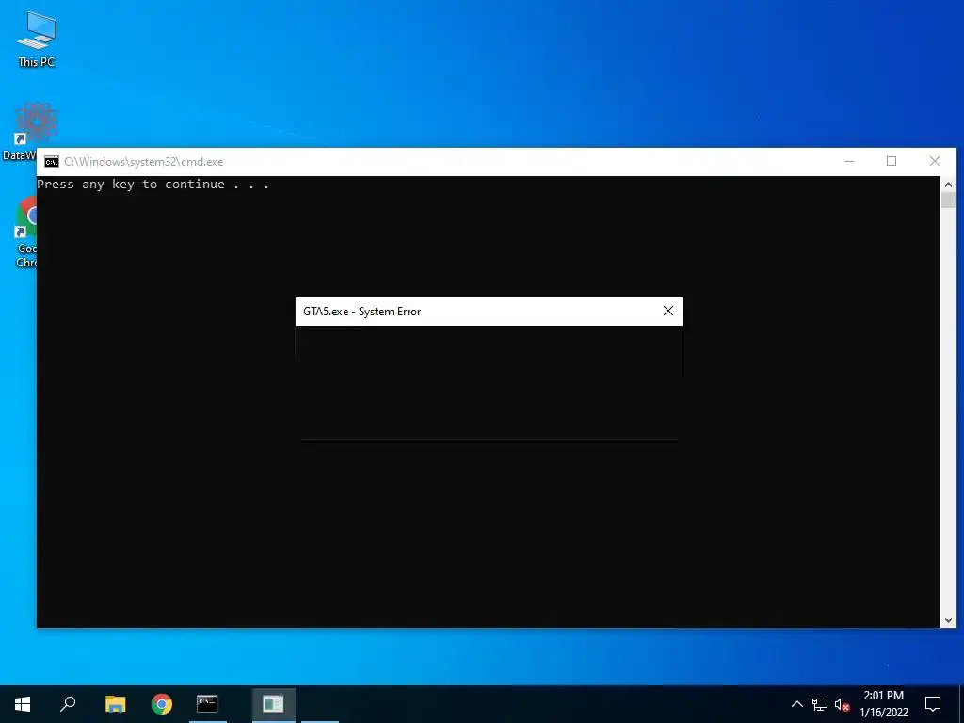Launch Chrome from the taskbar

(x=162, y=704)
